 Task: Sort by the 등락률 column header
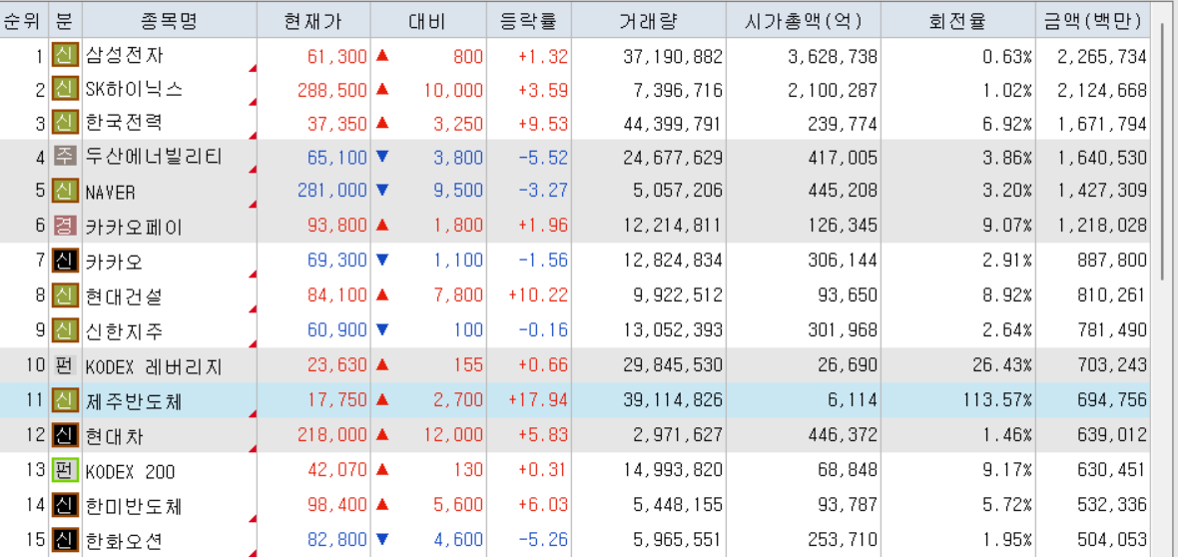click(528, 21)
